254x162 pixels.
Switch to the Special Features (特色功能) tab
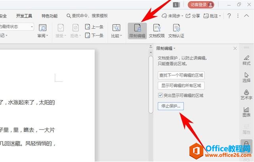[x=50, y=16]
